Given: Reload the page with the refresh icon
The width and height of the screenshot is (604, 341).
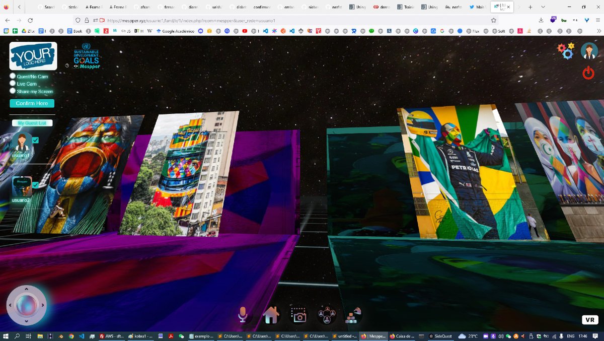Looking at the screenshot, I should tap(30, 20).
